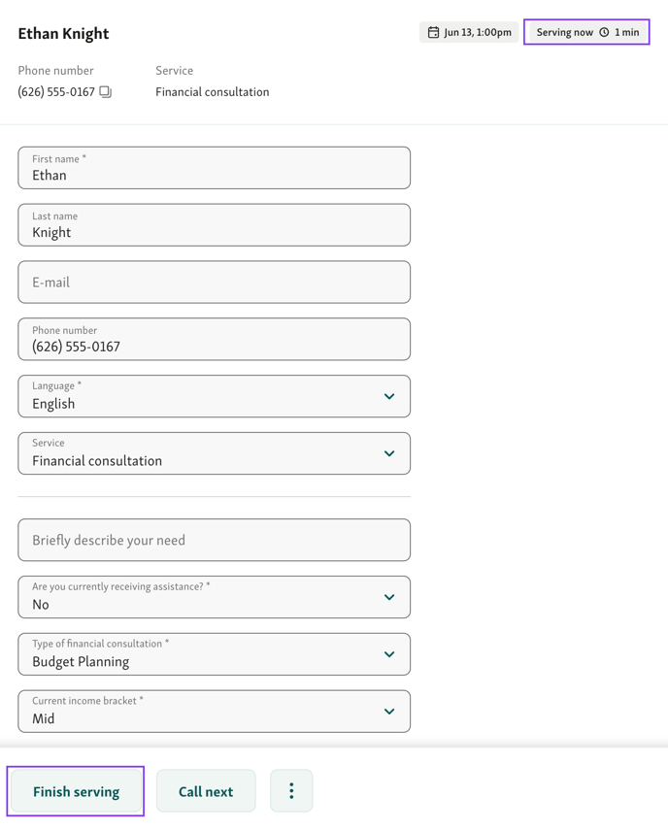Click the Serving now status badge
This screenshot has width=668, height=830.
tap(587, 32)
